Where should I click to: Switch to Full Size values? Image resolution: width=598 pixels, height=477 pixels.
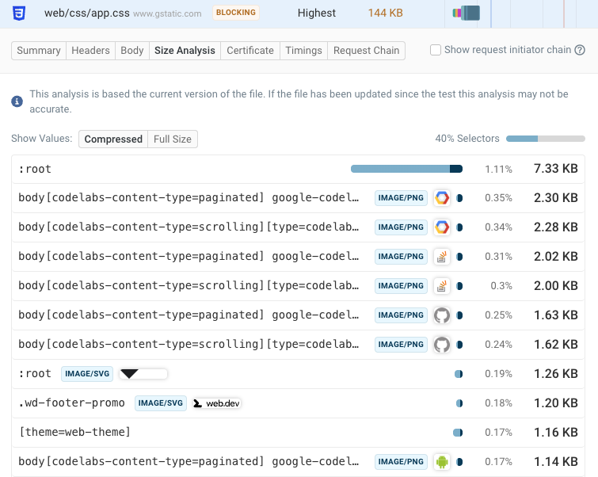click(x=173, y=139)
